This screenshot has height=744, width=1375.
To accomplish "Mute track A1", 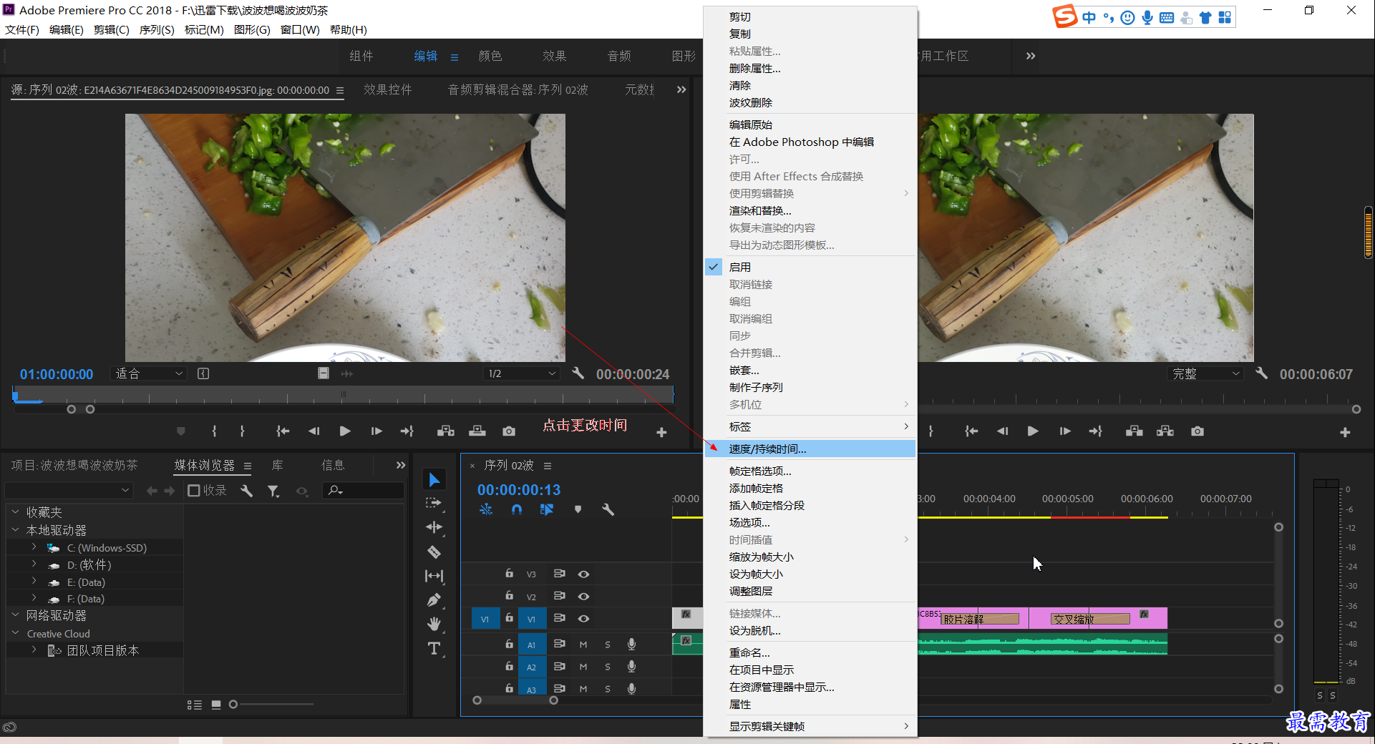I will point(583,645).
